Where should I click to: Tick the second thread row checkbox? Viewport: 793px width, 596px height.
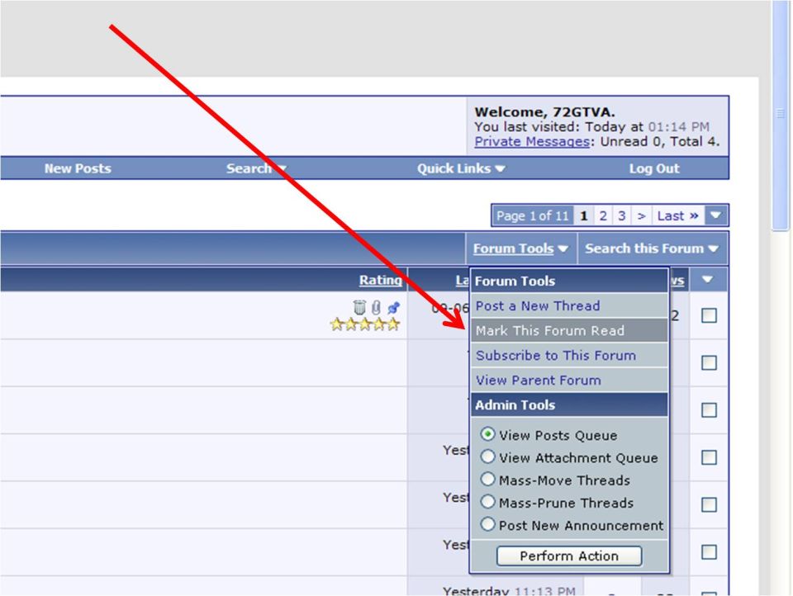(x=709, y=362)
